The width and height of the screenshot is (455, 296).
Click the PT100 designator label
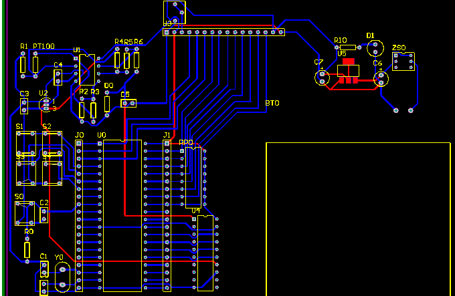[x=43, y=46]
